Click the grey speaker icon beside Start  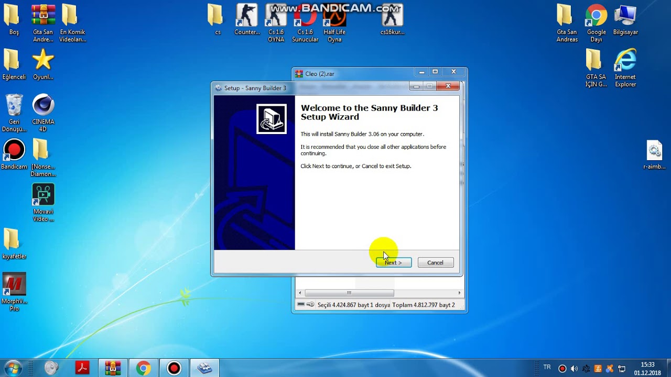pyautogui.click(x=51, y=368)
